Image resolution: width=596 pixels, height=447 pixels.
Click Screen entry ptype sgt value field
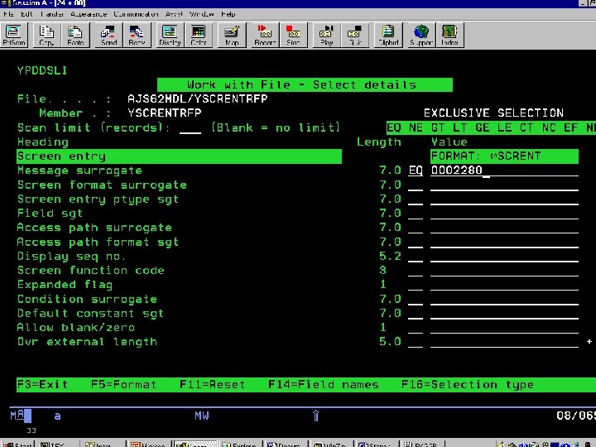point(504,199)
